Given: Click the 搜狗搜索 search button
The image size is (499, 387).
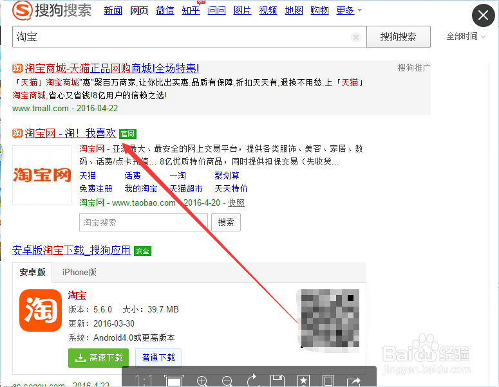Looking at the screenshot, I should click(399, 37).
